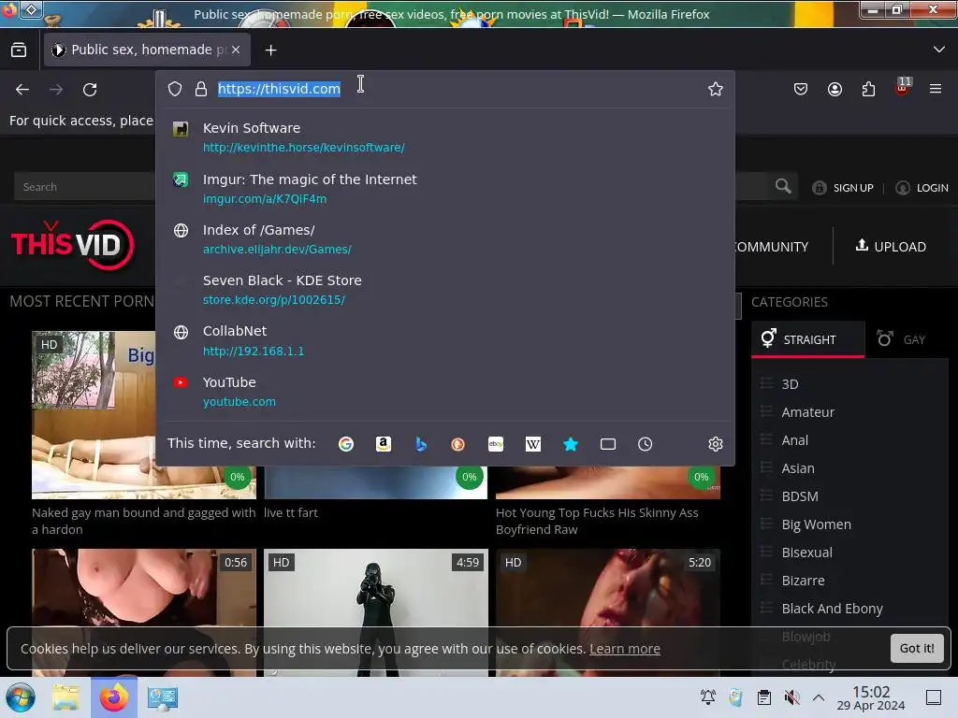This screenshot has height=718, width=958.
Task: Open search settings gear in the URL dropdown
Action: 716,444
